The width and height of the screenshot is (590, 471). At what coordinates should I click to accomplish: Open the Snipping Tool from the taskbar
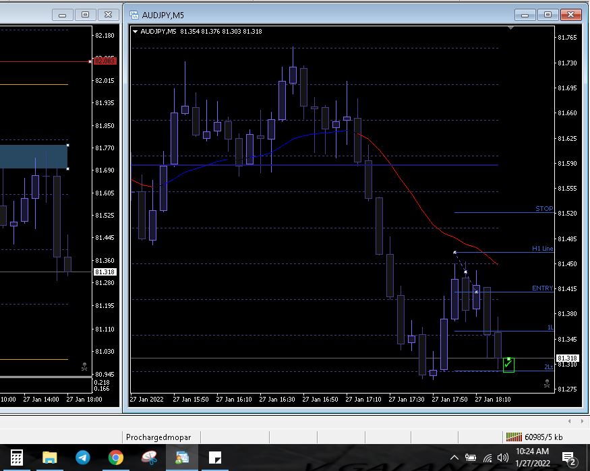[149, 458]
